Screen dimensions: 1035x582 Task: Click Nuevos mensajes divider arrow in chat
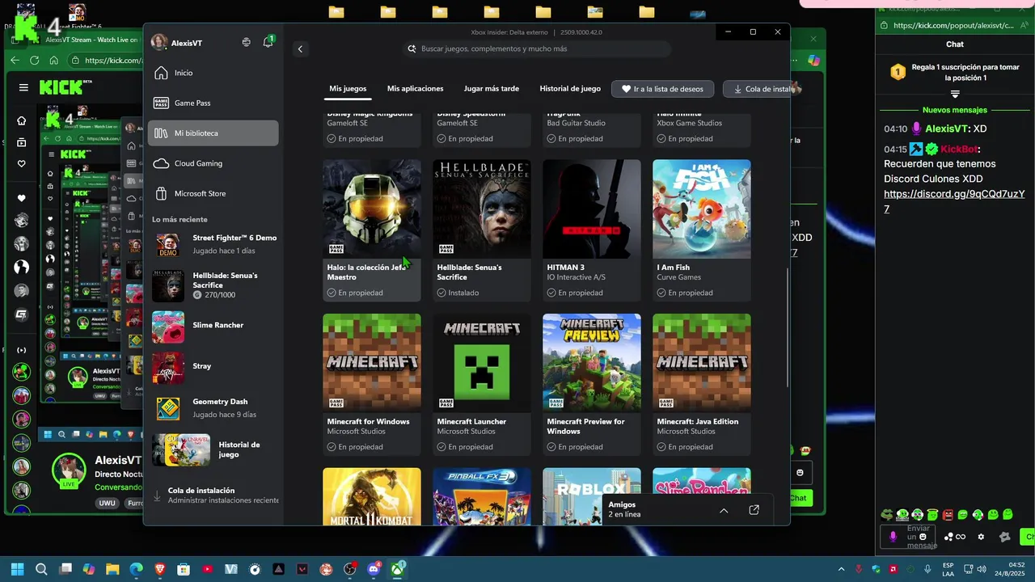click(x=955, y=95)
